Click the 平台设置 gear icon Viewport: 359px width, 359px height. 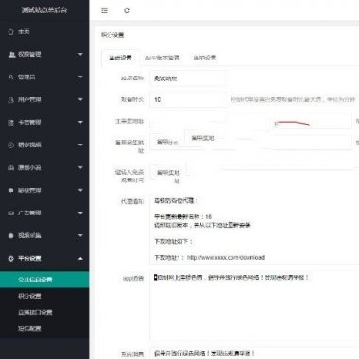(11, 259)
